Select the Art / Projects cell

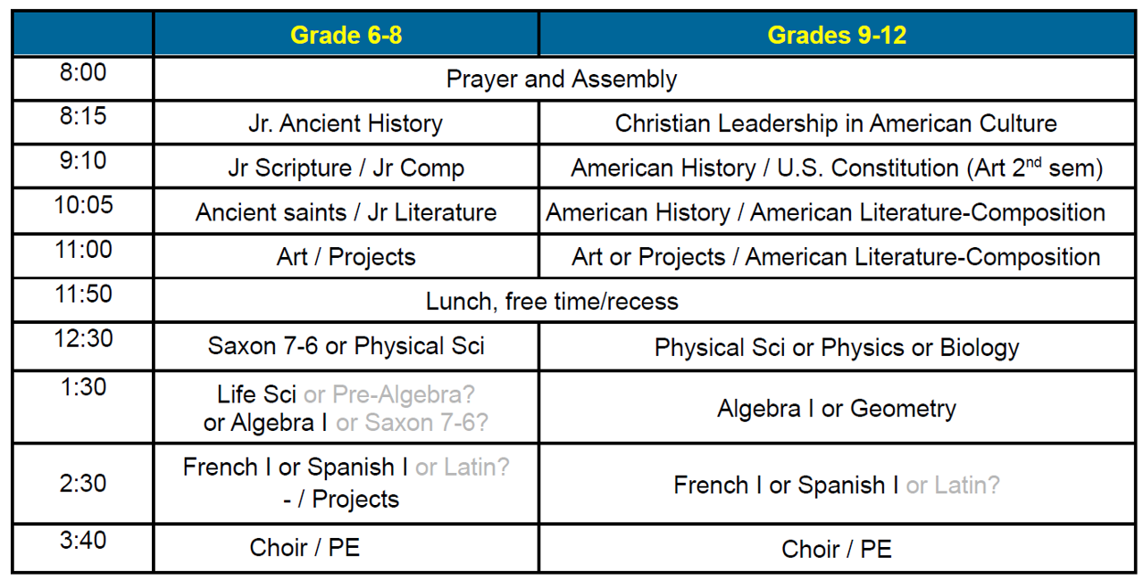pos(346,256)
